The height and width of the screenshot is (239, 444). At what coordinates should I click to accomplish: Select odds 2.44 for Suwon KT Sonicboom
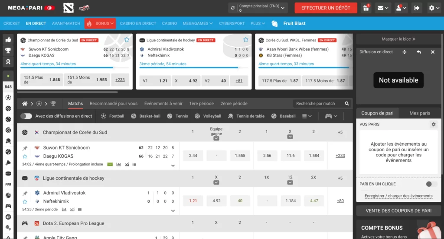click(193, 156)
